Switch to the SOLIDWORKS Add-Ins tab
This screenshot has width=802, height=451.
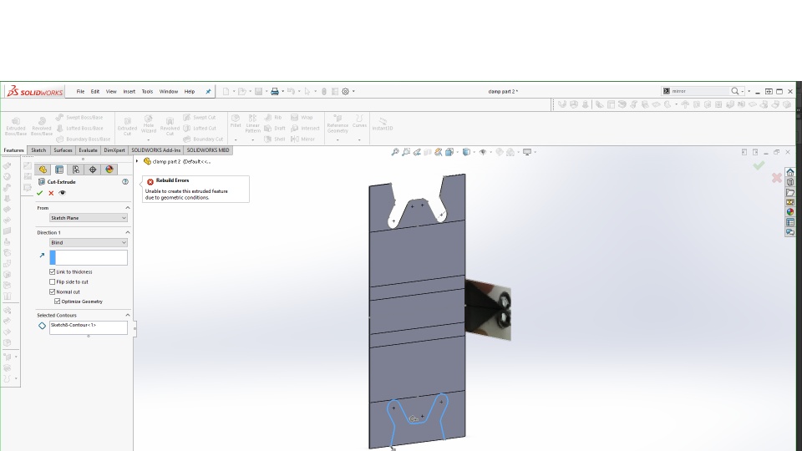point(156,150)
